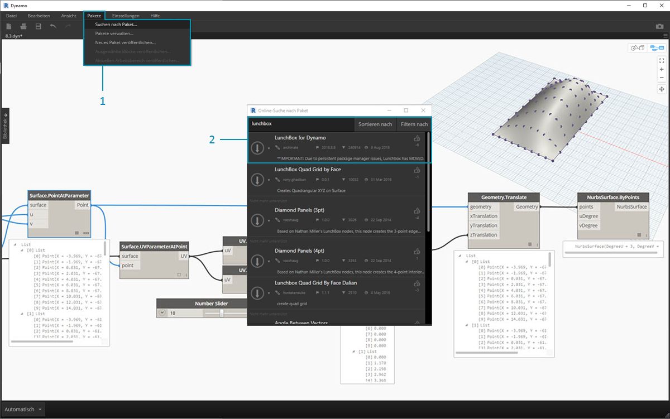The height and width of the screenshot is (419, 670).
Task: Download the LunchBox for Dynamo package
Action: click(x=257, y=148)
